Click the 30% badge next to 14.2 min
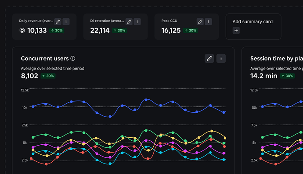 point(287,76)
